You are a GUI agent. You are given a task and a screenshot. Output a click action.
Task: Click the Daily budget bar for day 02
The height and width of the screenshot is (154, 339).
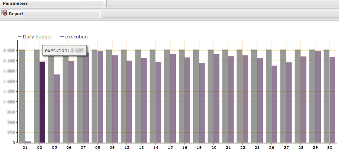coord(37,96)
